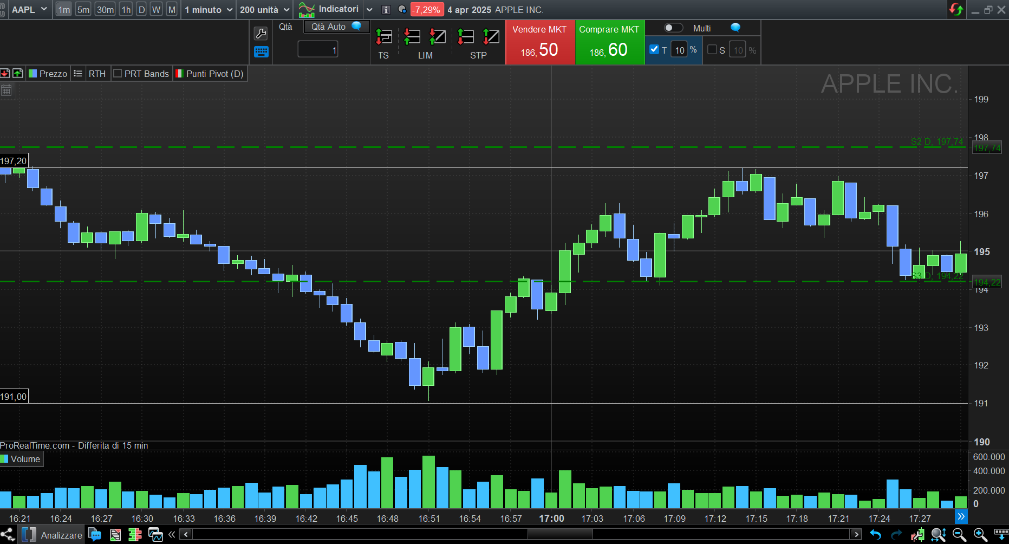Select the M monthly timeframe button
Image resolution: width=1009 pixels, height=544 pixels.
click(x=172, y=10)
